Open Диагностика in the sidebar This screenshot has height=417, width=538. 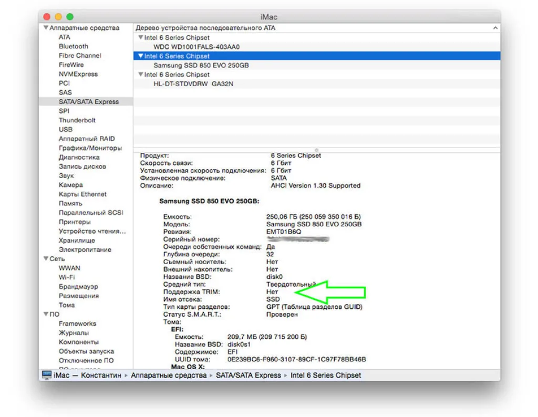click(79, 158)
